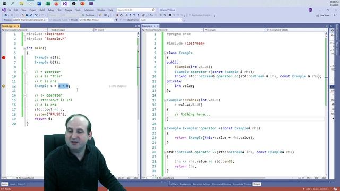Open the Process dropdown
The height and width of the screenshot is (191, 340).
tap(30, 20)
